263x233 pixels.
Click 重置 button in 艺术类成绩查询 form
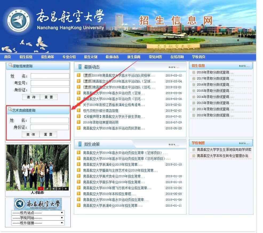click(x=48, y=134)
